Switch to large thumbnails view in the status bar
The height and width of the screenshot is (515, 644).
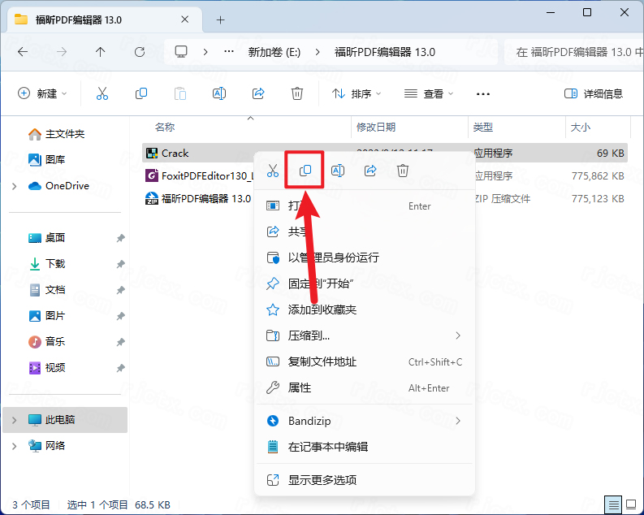(x=631, y=504)
